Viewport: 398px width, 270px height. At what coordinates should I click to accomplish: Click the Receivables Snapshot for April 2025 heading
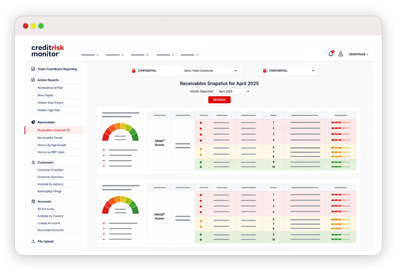pyautogui.click(x=219, y=84)
